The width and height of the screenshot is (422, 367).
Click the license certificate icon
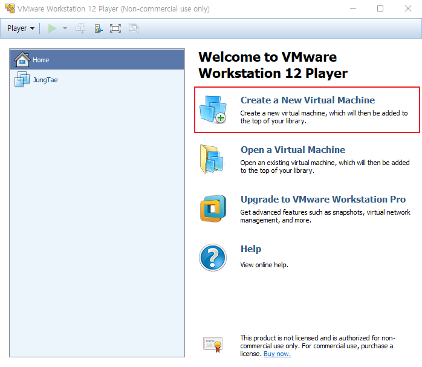coord(213,345)
